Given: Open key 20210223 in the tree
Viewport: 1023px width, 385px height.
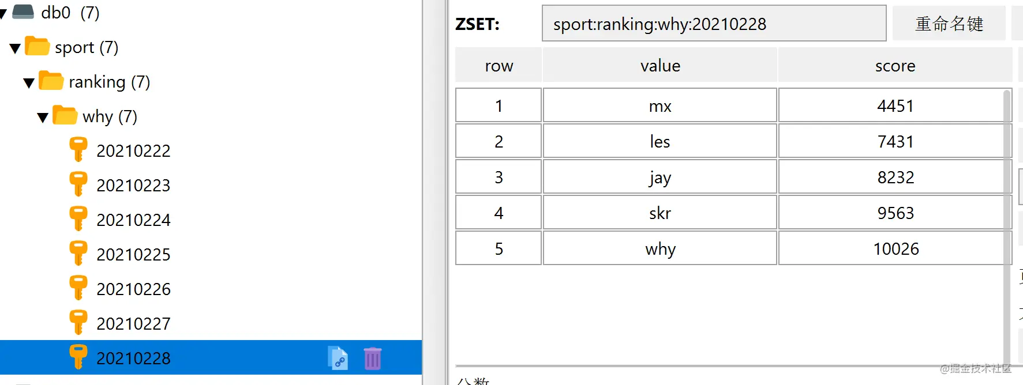Looking at the screenshot, I should [133, 185].
